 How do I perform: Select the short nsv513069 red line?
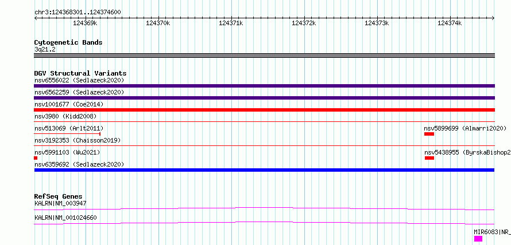click(67, 134)
